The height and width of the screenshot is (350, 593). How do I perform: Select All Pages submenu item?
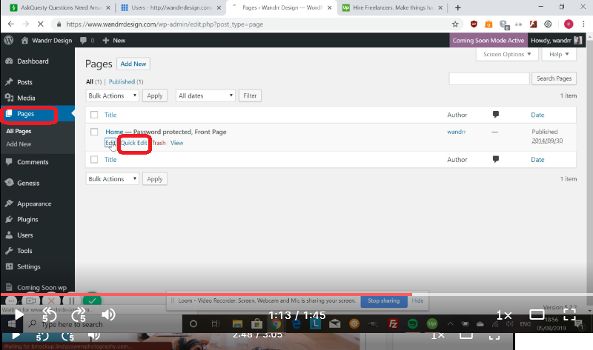(x=19, y=131)
